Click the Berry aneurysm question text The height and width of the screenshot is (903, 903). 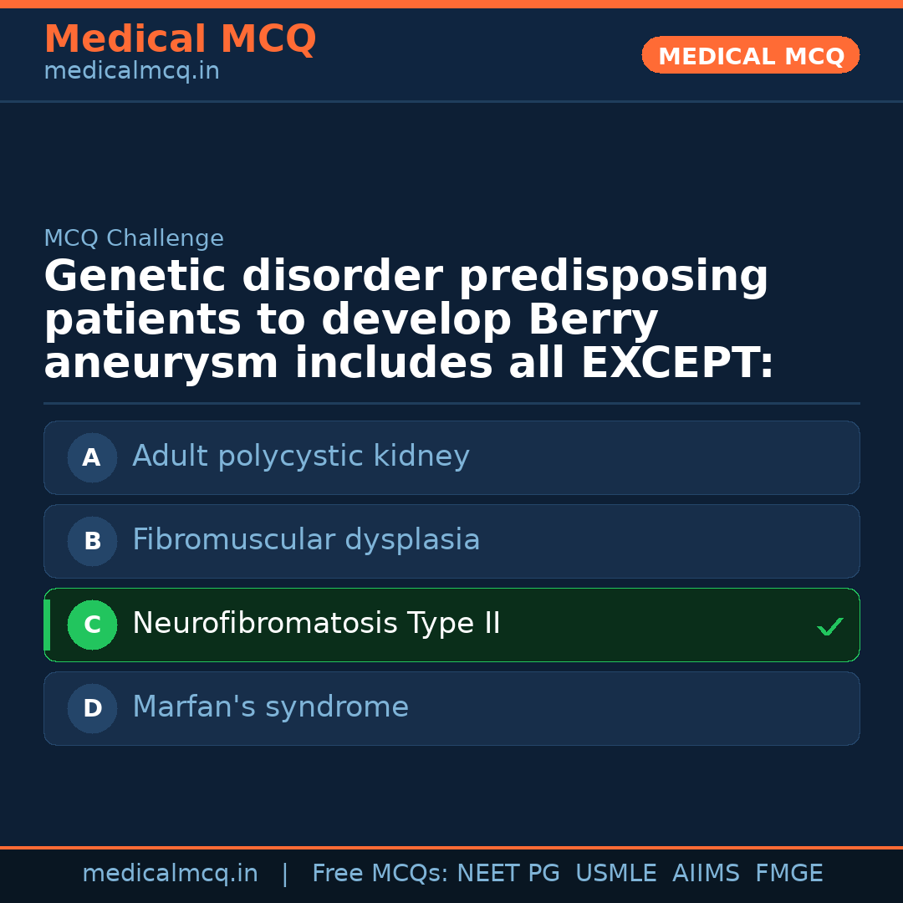[409, 320]
